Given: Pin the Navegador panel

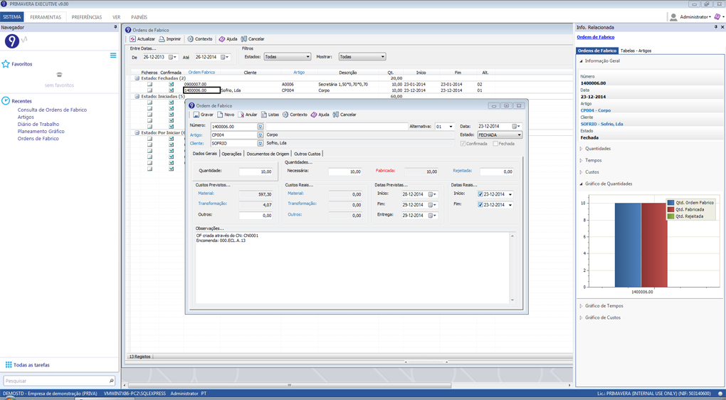Looking at the screenshot, I should click(116, 27).
